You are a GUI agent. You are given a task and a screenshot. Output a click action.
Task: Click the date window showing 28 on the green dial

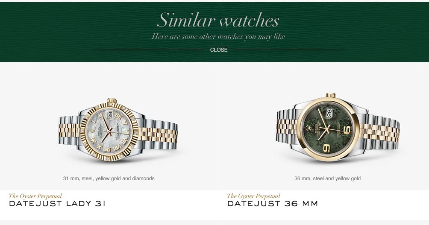pyautogui.click(x=329, y=113)
